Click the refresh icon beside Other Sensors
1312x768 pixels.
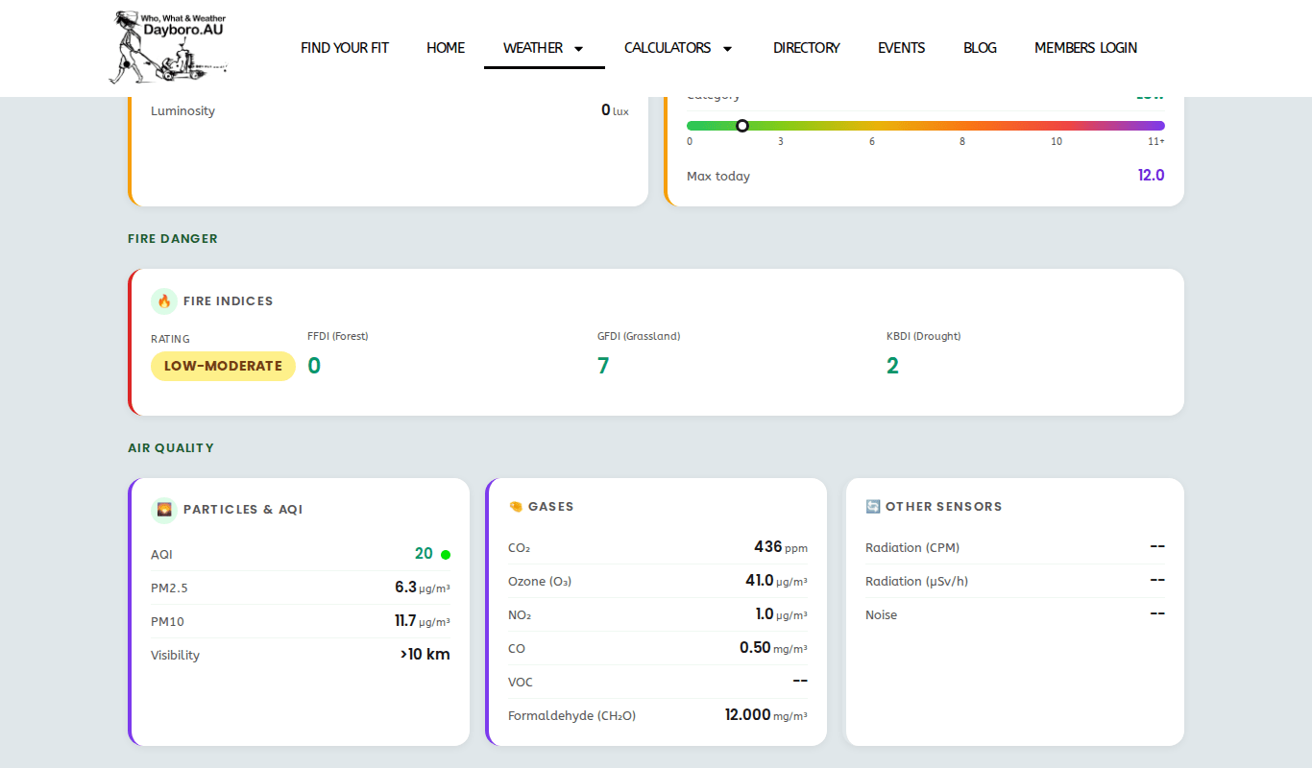pyautogui.click(x=873, y=506)
